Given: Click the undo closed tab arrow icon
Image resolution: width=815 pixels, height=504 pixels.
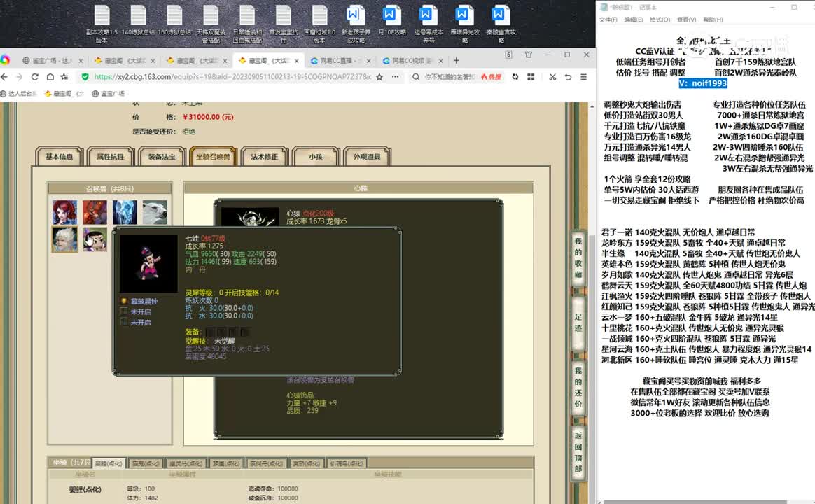Looking at the screenshot, I should pyautogui.click(x=568, y=77).
